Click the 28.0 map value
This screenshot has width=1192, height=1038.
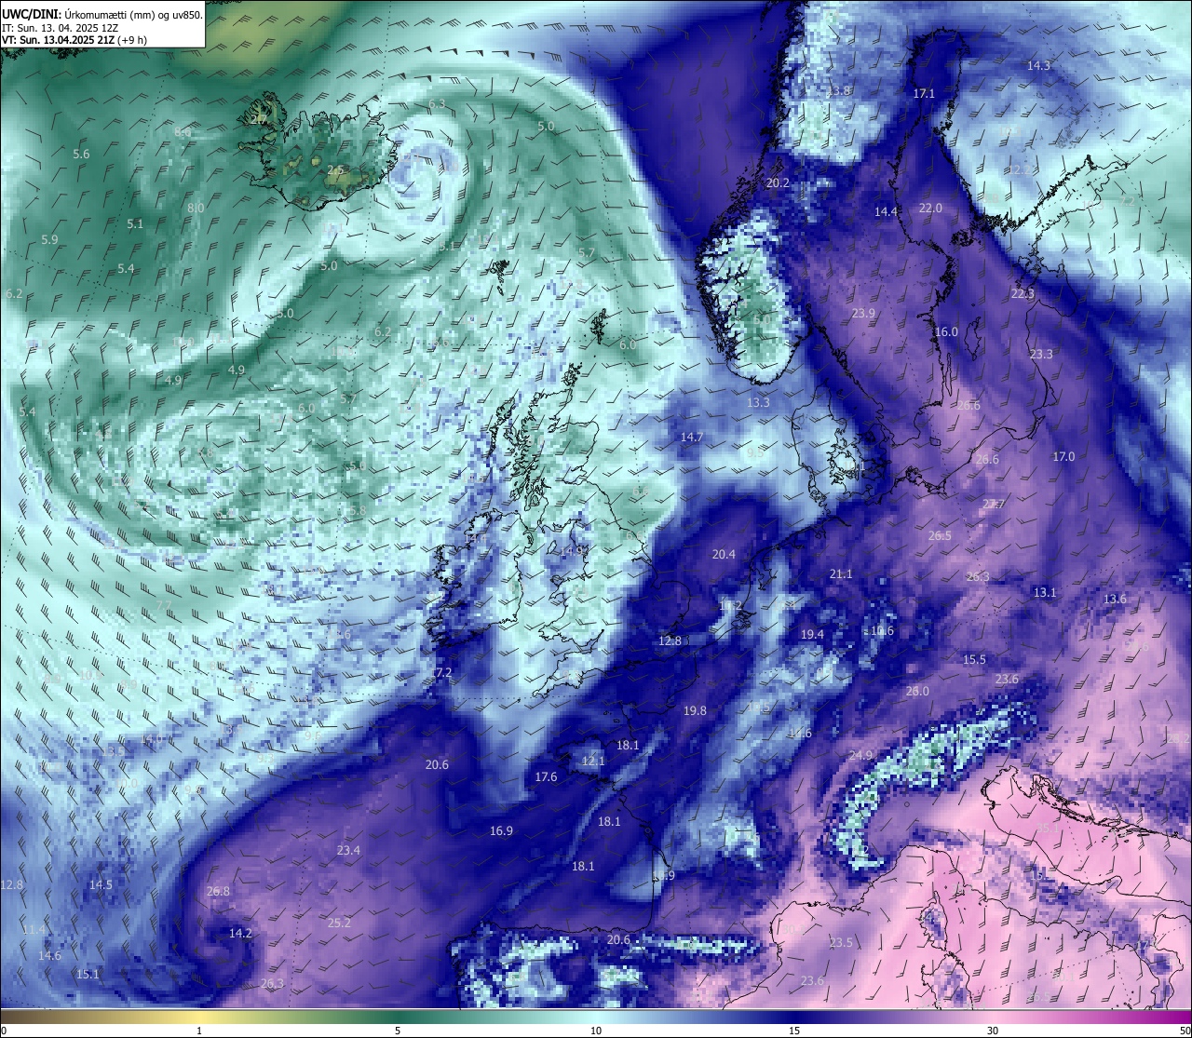(x=917, y=692)
